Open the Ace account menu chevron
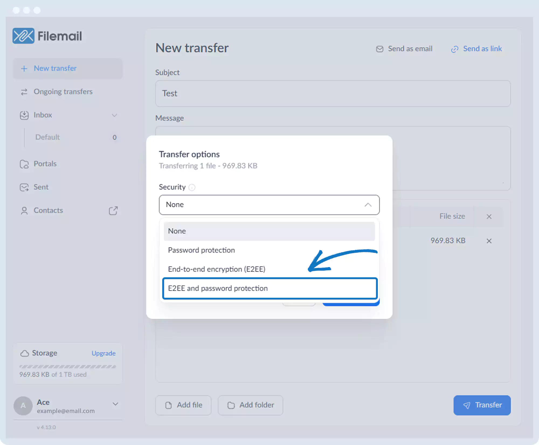The image size is (539, 445). pyautogui.click(x=115, y=404)
